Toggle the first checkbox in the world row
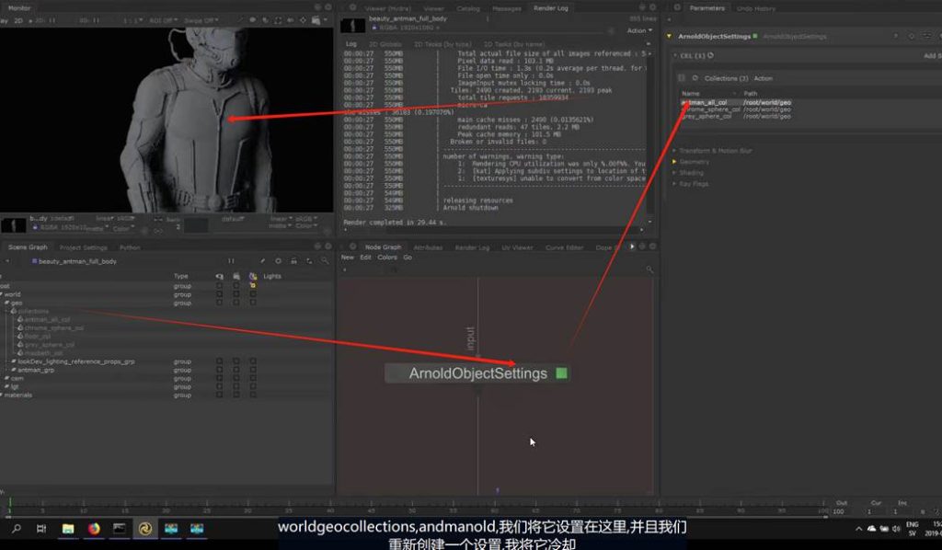The width and height of the screenshot is (942, 550). coord(219,294)
